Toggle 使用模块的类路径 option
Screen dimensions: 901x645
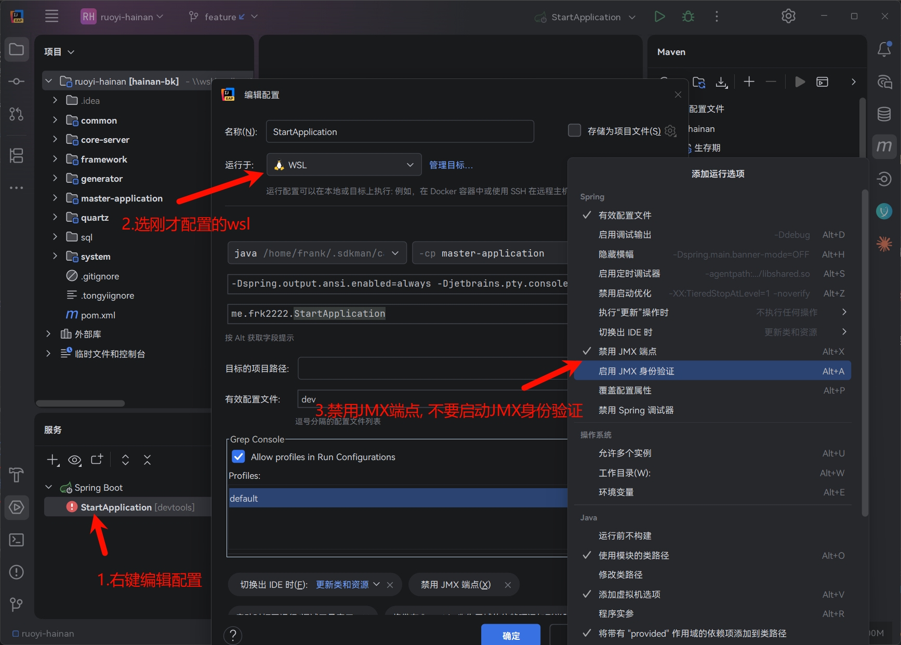click(712, 556)
